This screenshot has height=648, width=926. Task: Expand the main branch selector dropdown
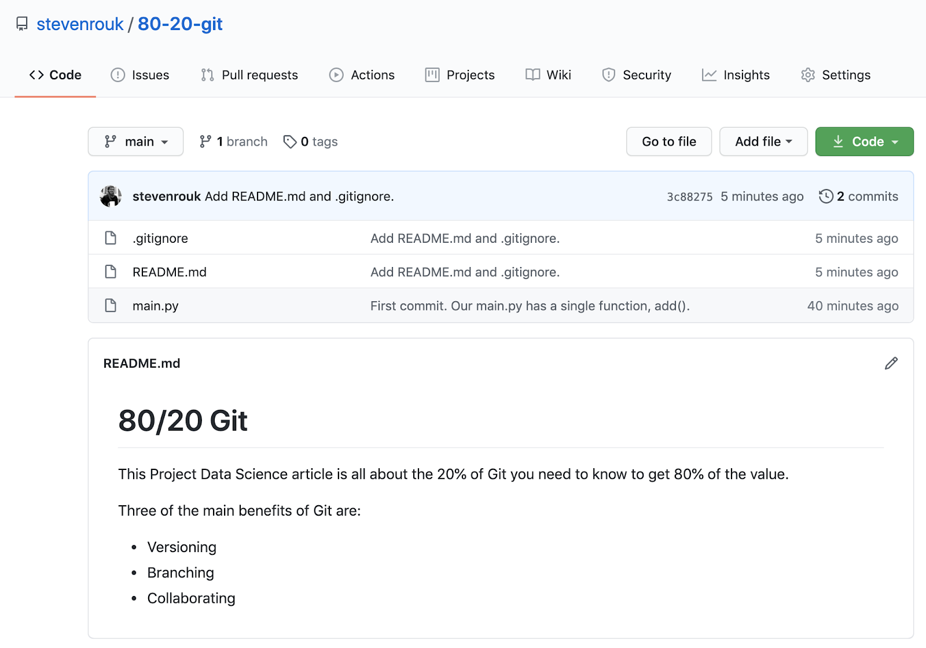tap(135, 142)
